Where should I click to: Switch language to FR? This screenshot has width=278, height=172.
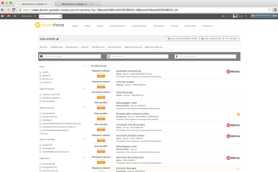(x=229, y=16)
